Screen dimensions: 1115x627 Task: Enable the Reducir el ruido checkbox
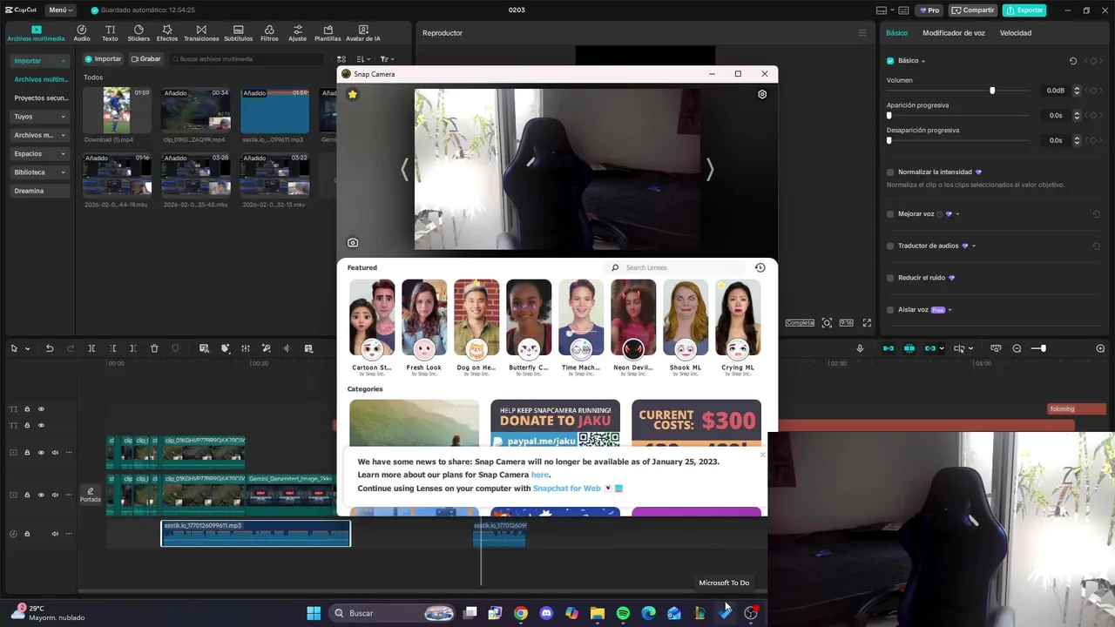pyautogui.click(x=890, y=278)
